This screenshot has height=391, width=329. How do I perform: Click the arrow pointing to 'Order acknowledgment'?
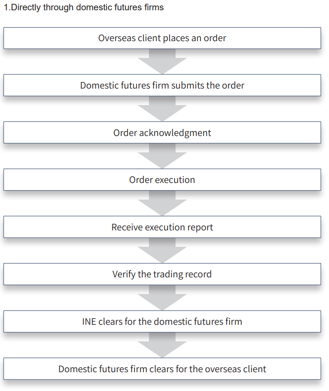pos(162,109)
